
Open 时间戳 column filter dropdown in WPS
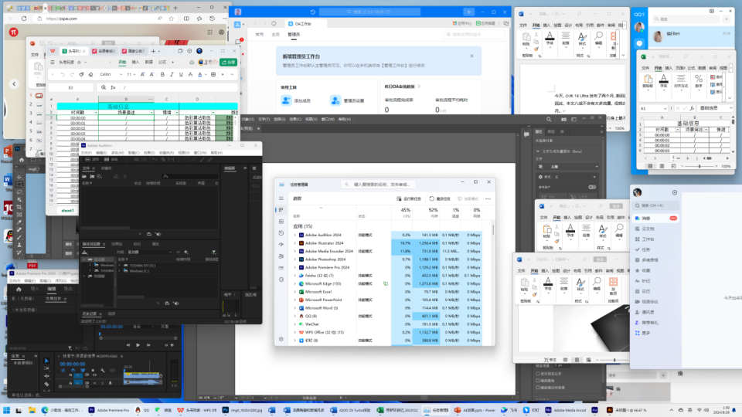(96, 113)
